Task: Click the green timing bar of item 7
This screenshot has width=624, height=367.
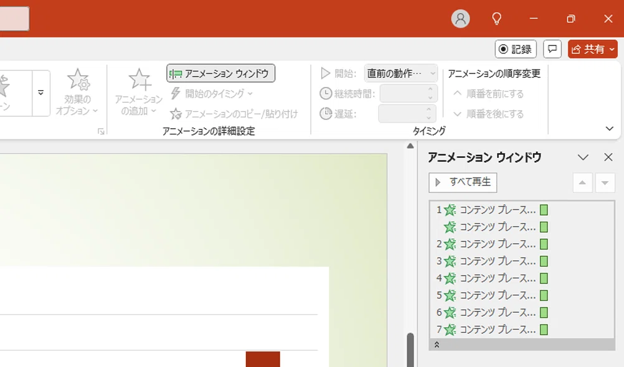Action: (544, 330)
